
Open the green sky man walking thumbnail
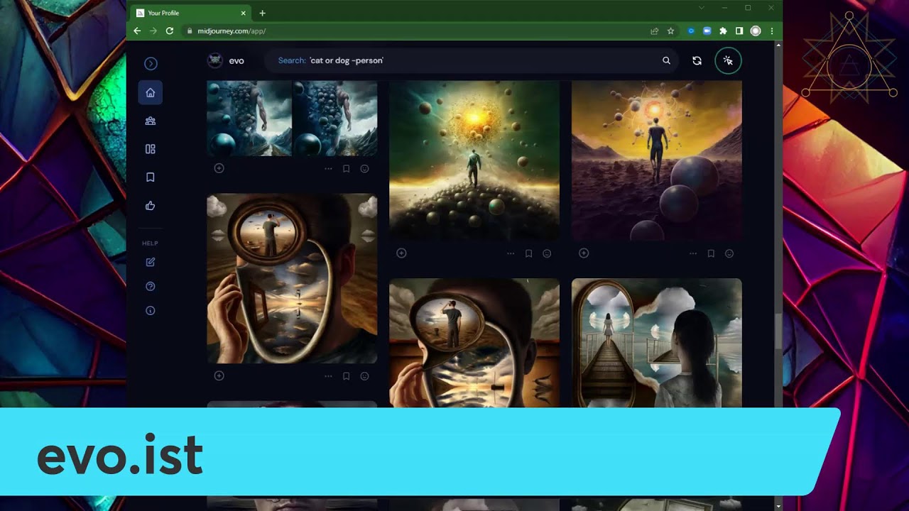point(474,160)
